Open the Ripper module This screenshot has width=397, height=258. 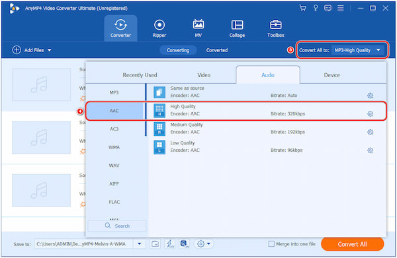tap(159, 28)
